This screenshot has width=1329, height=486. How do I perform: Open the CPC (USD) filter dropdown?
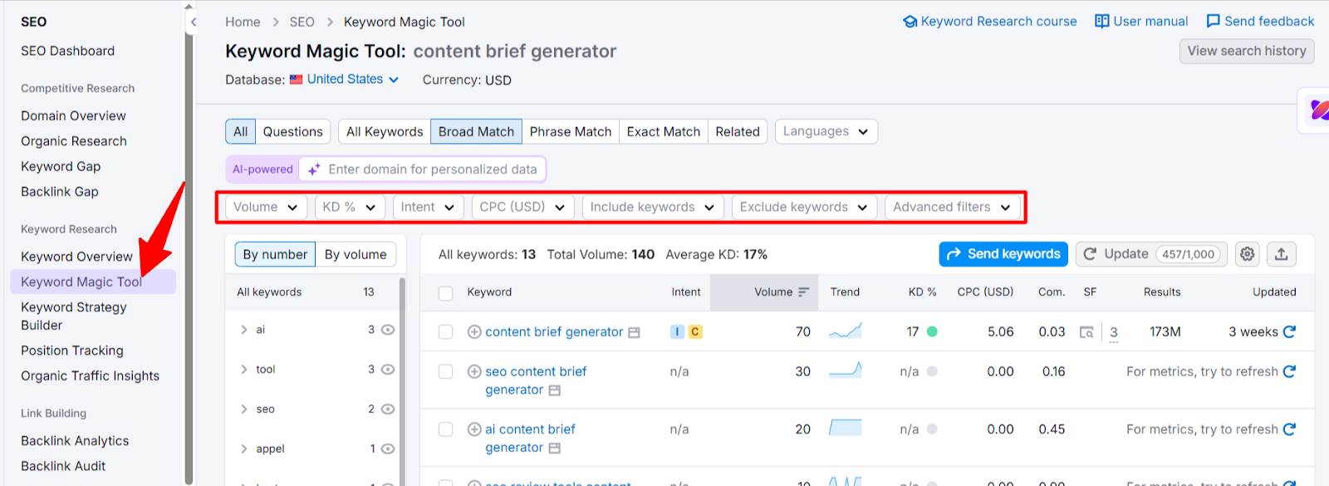tap(522, 207)
